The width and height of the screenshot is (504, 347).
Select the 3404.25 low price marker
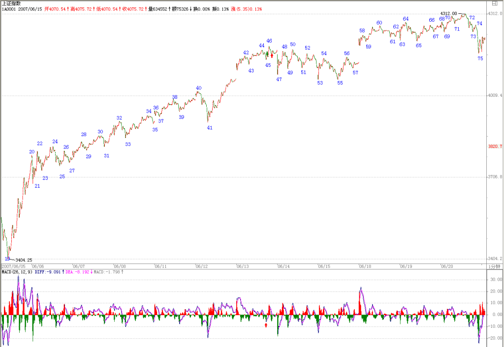click(24, 260)
